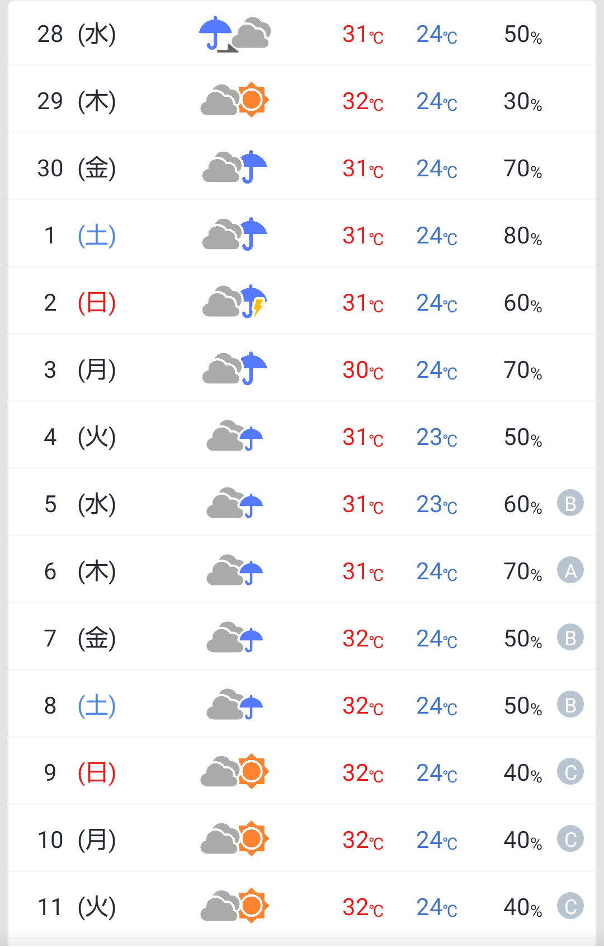Click the reliability A badge on the 6th
Screen dimensions: 604x947
pyautogui.click(x=570, y=570)
